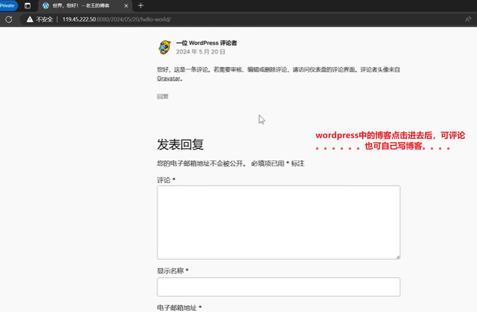This screenshot has width=477, height=312.
Task: Click the WordPress favicon on the tab
Action: click(x=45, y=6)
